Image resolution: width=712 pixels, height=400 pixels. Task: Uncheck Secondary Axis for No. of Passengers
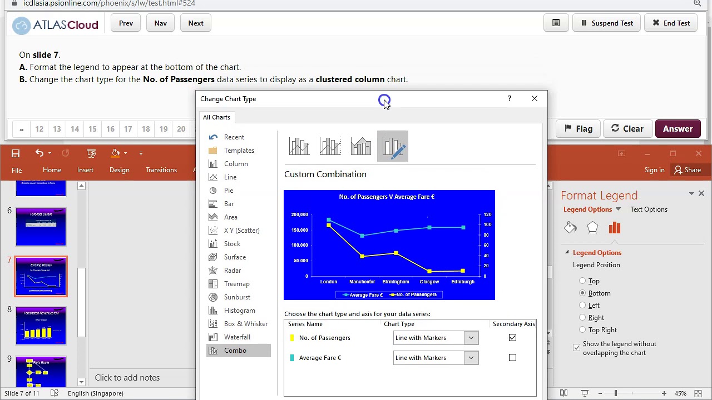[512, 337]
